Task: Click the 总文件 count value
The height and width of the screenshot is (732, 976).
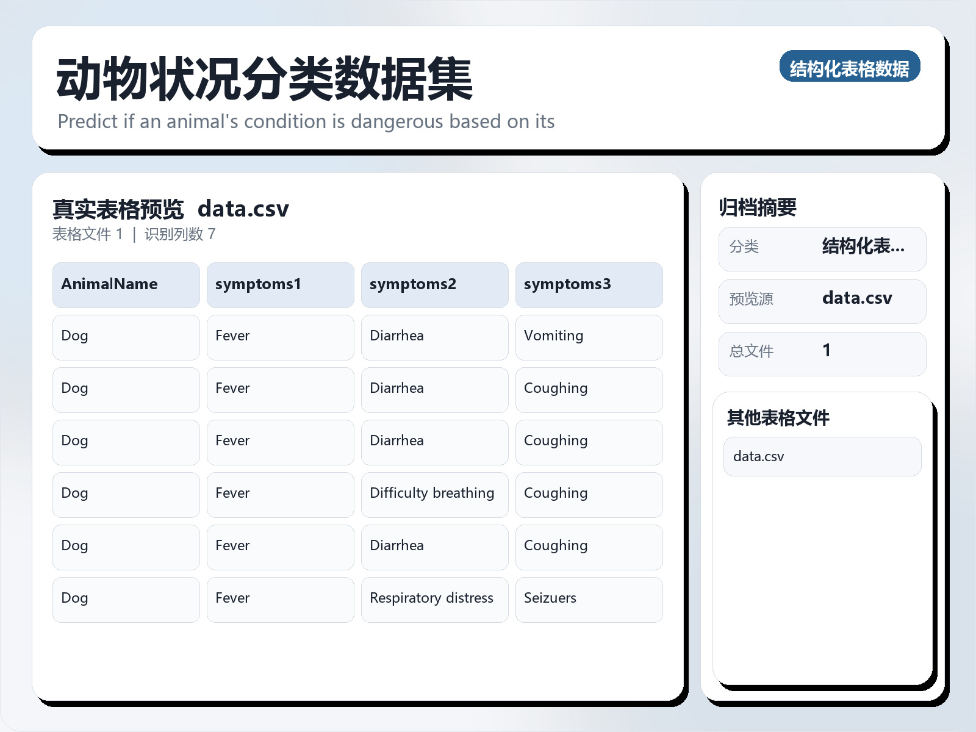Action: pos(827,351)
